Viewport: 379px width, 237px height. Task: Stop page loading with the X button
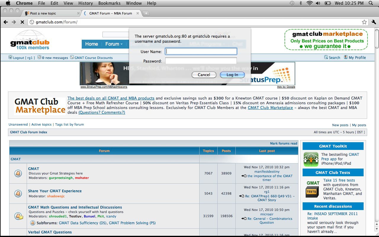coord(22,22)
